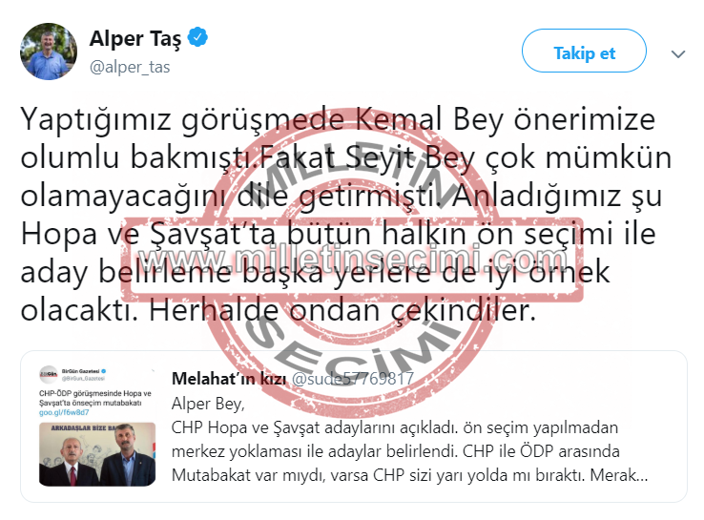Image resolution: width=704 pixels, height=520 pixels.
Task: Visit the @sude57769817 handle
Action: (353, 379)
